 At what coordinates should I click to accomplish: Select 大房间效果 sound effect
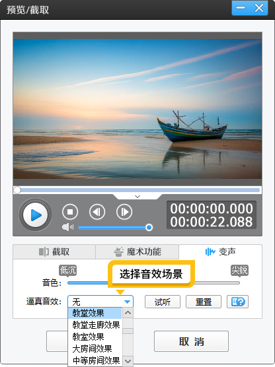tap(95, 349)
